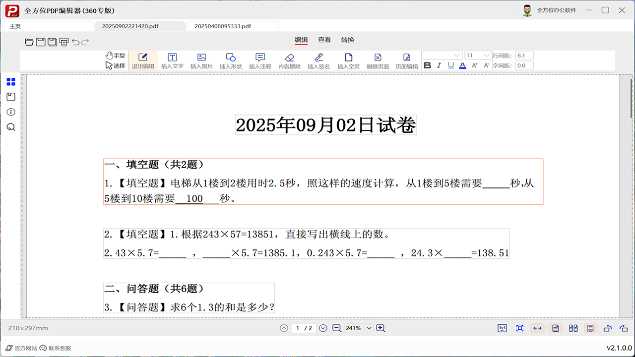Toggle italic text formatting
Image resolution: width=635 pixels, height=357 pixels.
click(439, 65)
